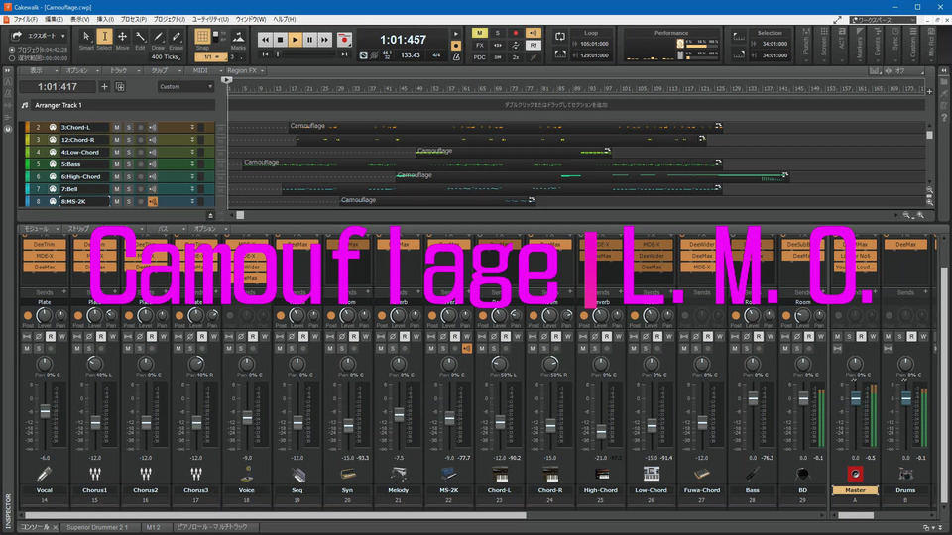This screenshot has width=952, height=535.
Task: Expand the 4:Low-Chord track
Action: point(192,153)
